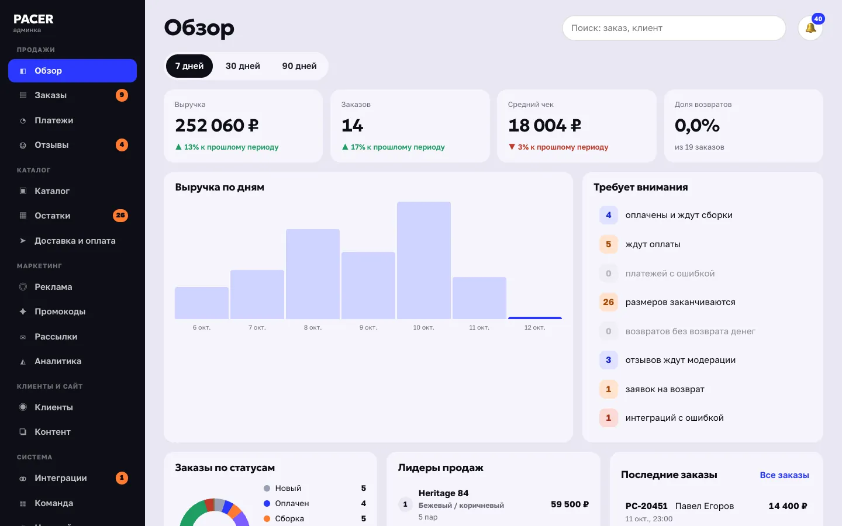Switch period to 7 дней
Viewport: 842px width, 526px height.
point(189,66)
